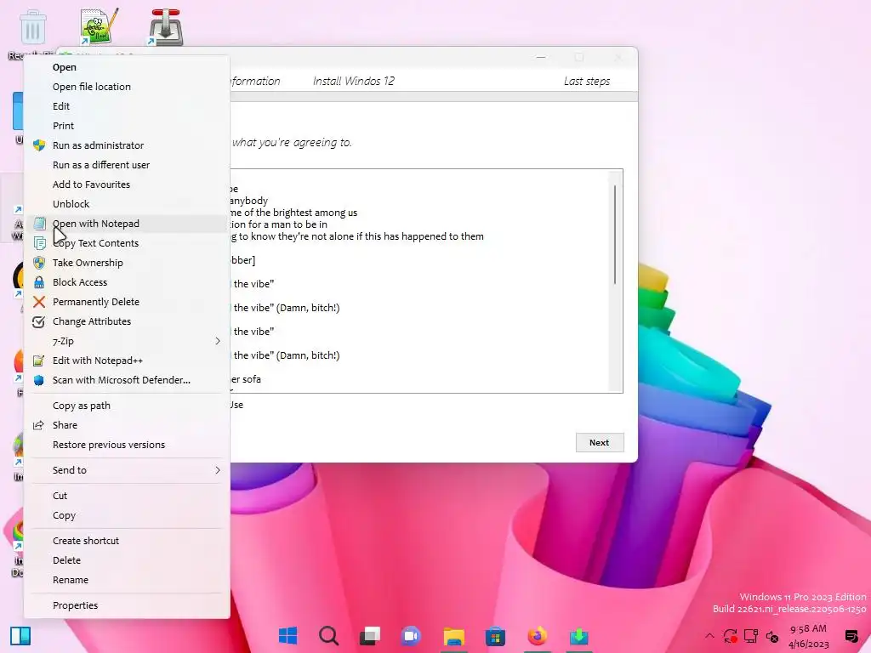Open Microsoft Store from the taskbar
The image size is (871, 653).
tap(495, 636)
